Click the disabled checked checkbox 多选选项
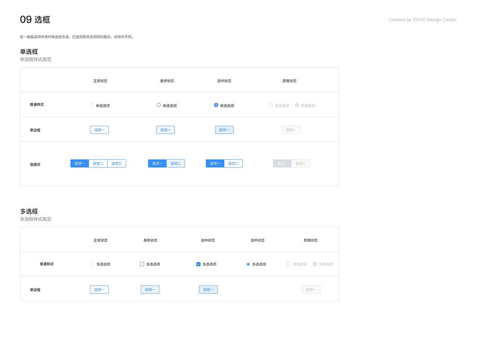 tap(315, 264)
